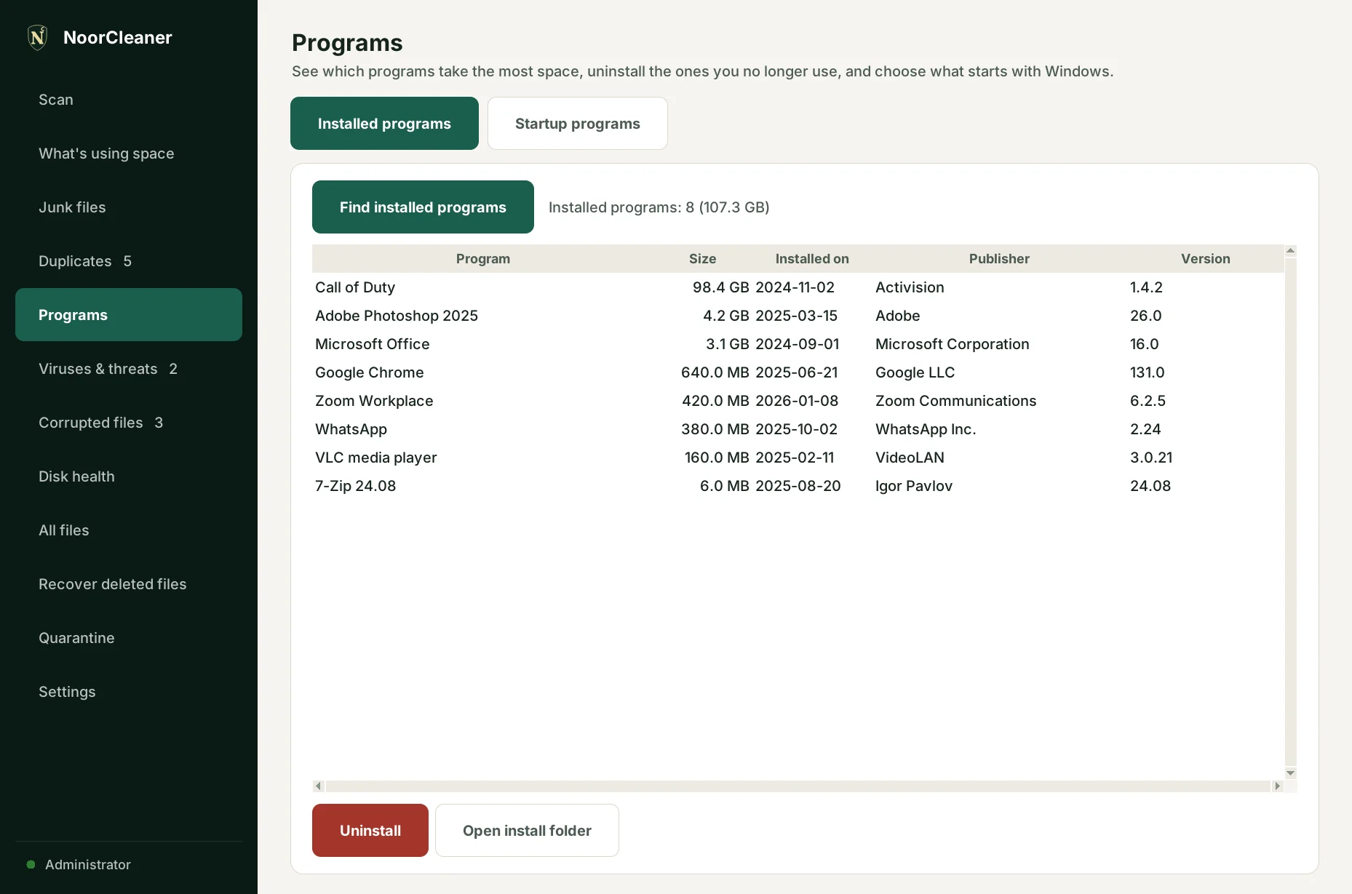Screen dimensions: 1352x894
Task: Select the 7-Zip 24.08 row
Action: [798, 486]
